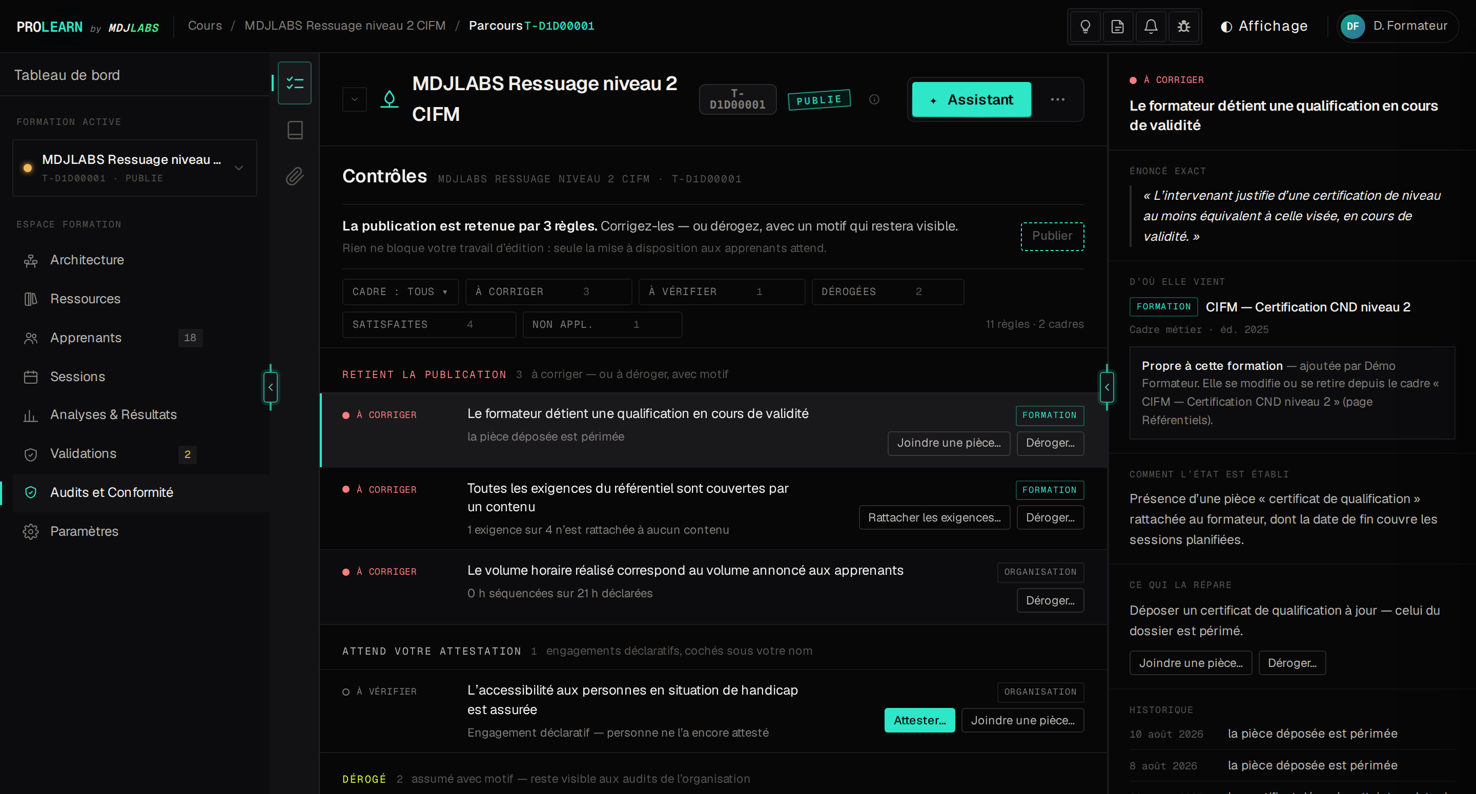Click Rattacher les exigences button
This screenshot has width=1476, height=794.
click(934, 518)
